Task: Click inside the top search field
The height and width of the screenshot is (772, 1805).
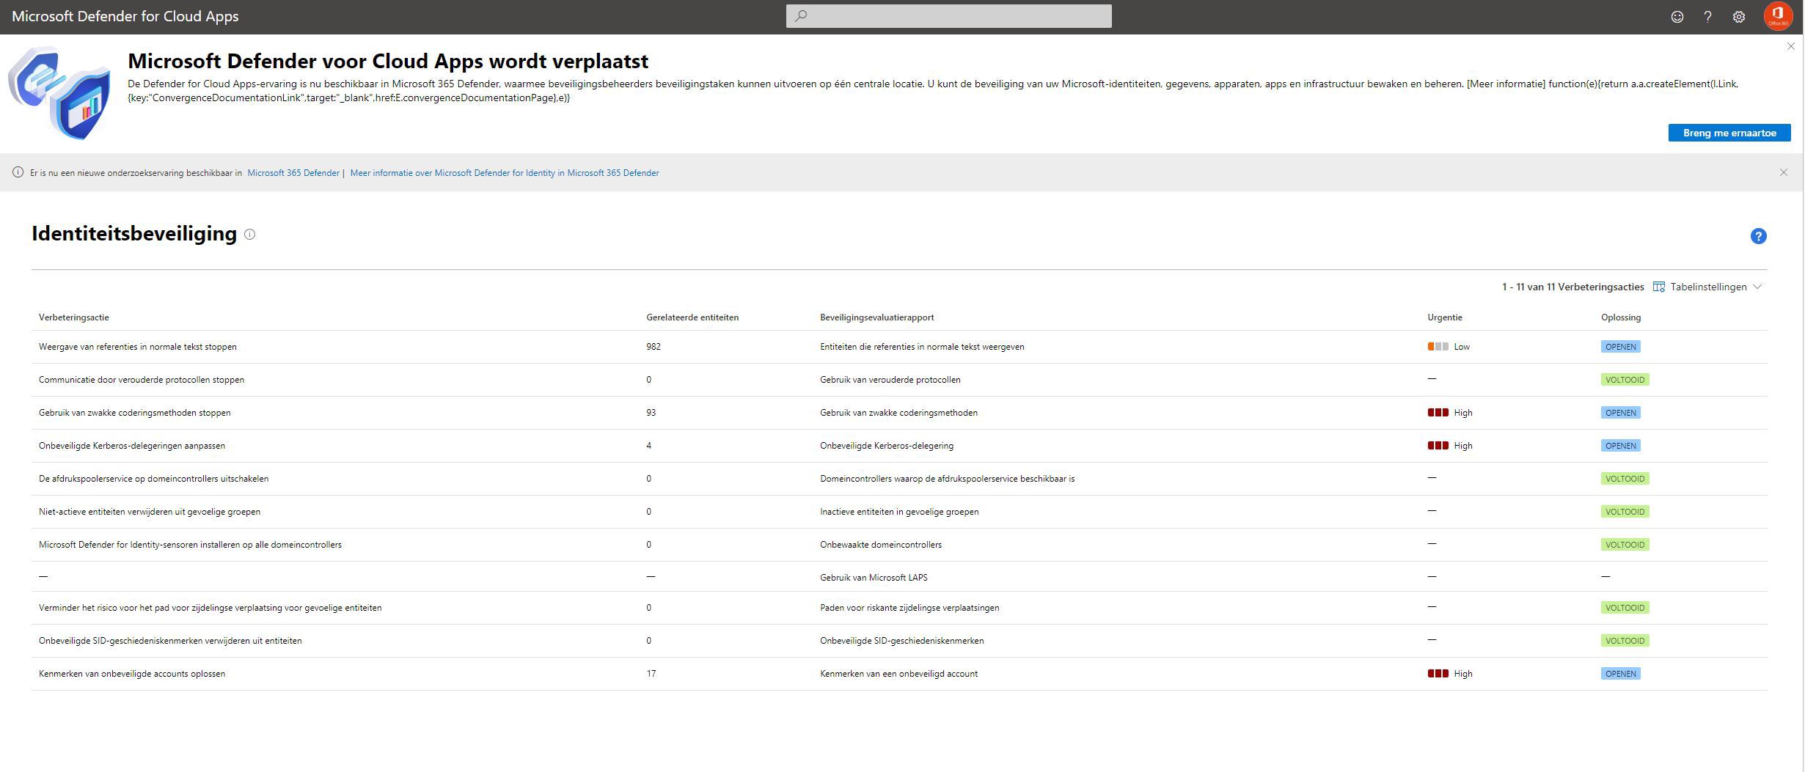Action: 948,15
